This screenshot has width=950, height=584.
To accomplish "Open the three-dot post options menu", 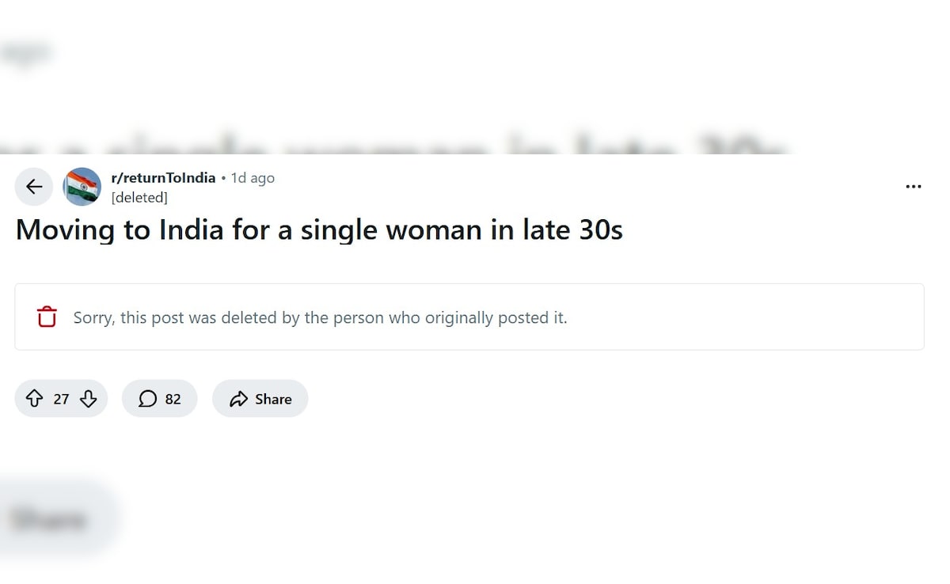I will tap(913, 187).
